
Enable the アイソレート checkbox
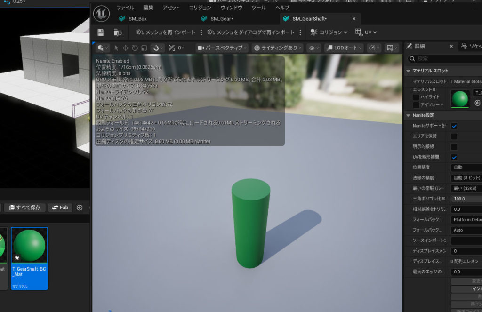coord(416,104)
